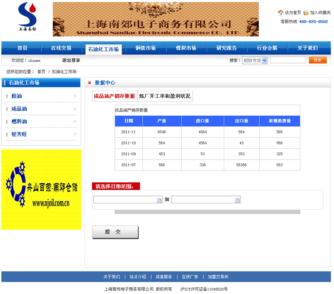This screenshot has width=334, height=294.
Task: Switch to 炼厂开工率和盈利状况 tab
Action: (165, 96)
